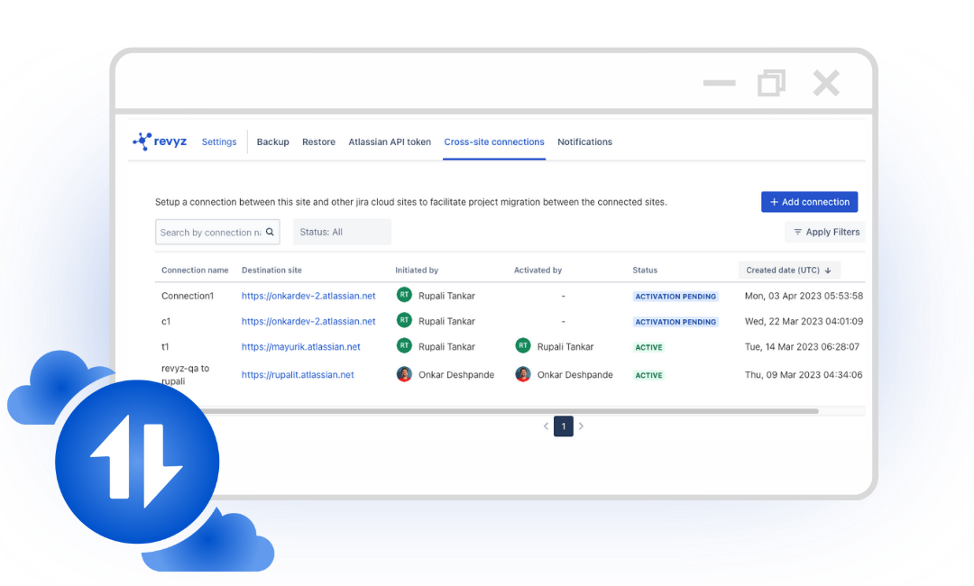The width and height of the screenshot is (974, 586).
Task: Click the Search by connection name field
Action: click(210, 233)
